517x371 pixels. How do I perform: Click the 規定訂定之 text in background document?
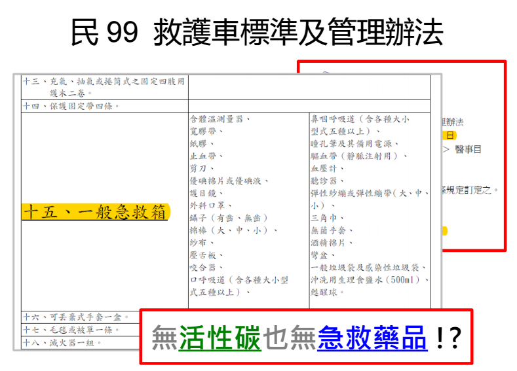click(469, 190)
